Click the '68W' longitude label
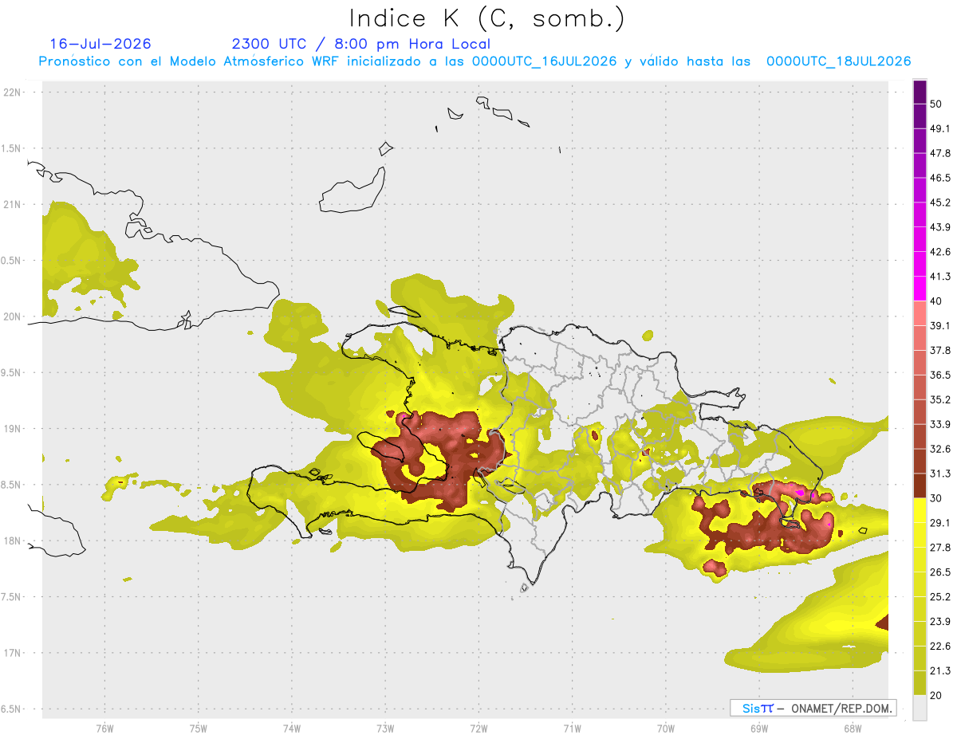The width and height of the screenshot is (957, 739). [853, 729]
